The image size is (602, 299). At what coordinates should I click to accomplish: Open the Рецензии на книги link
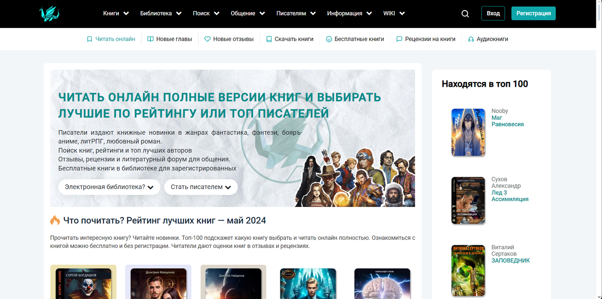(x=430, y=39)
